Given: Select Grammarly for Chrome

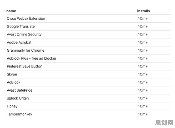Looking at the screenshot, I should pos(26,50).
